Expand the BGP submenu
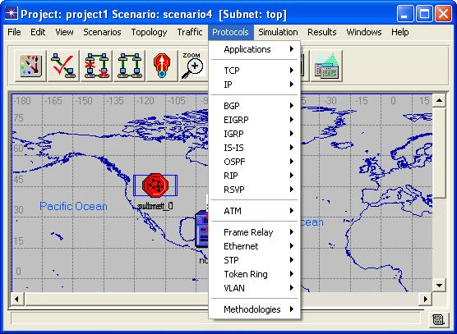 tap(255, 106)
